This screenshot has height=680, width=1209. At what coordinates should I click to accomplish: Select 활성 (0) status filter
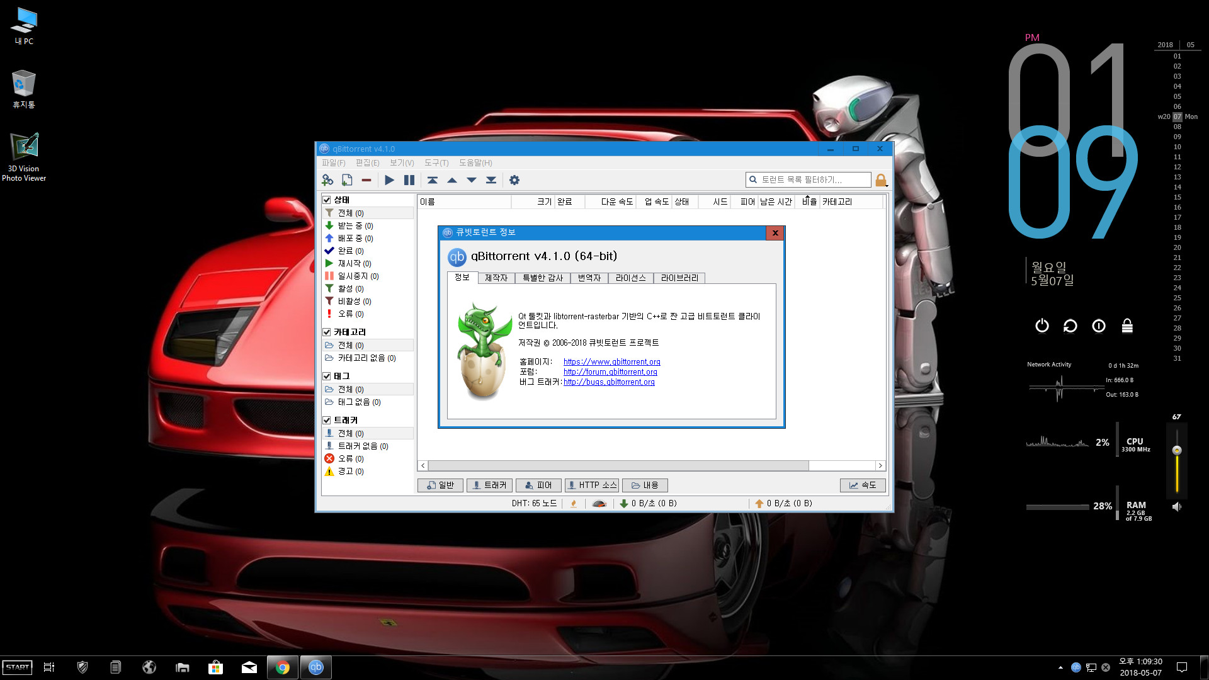(368, 289)
